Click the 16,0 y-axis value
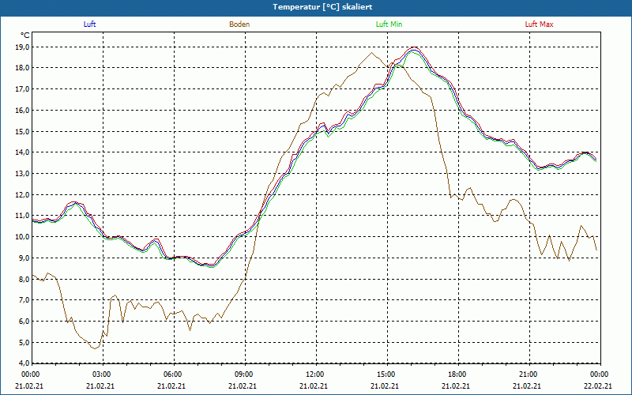Viewport: 632px width, 395px height. point(23,111)
